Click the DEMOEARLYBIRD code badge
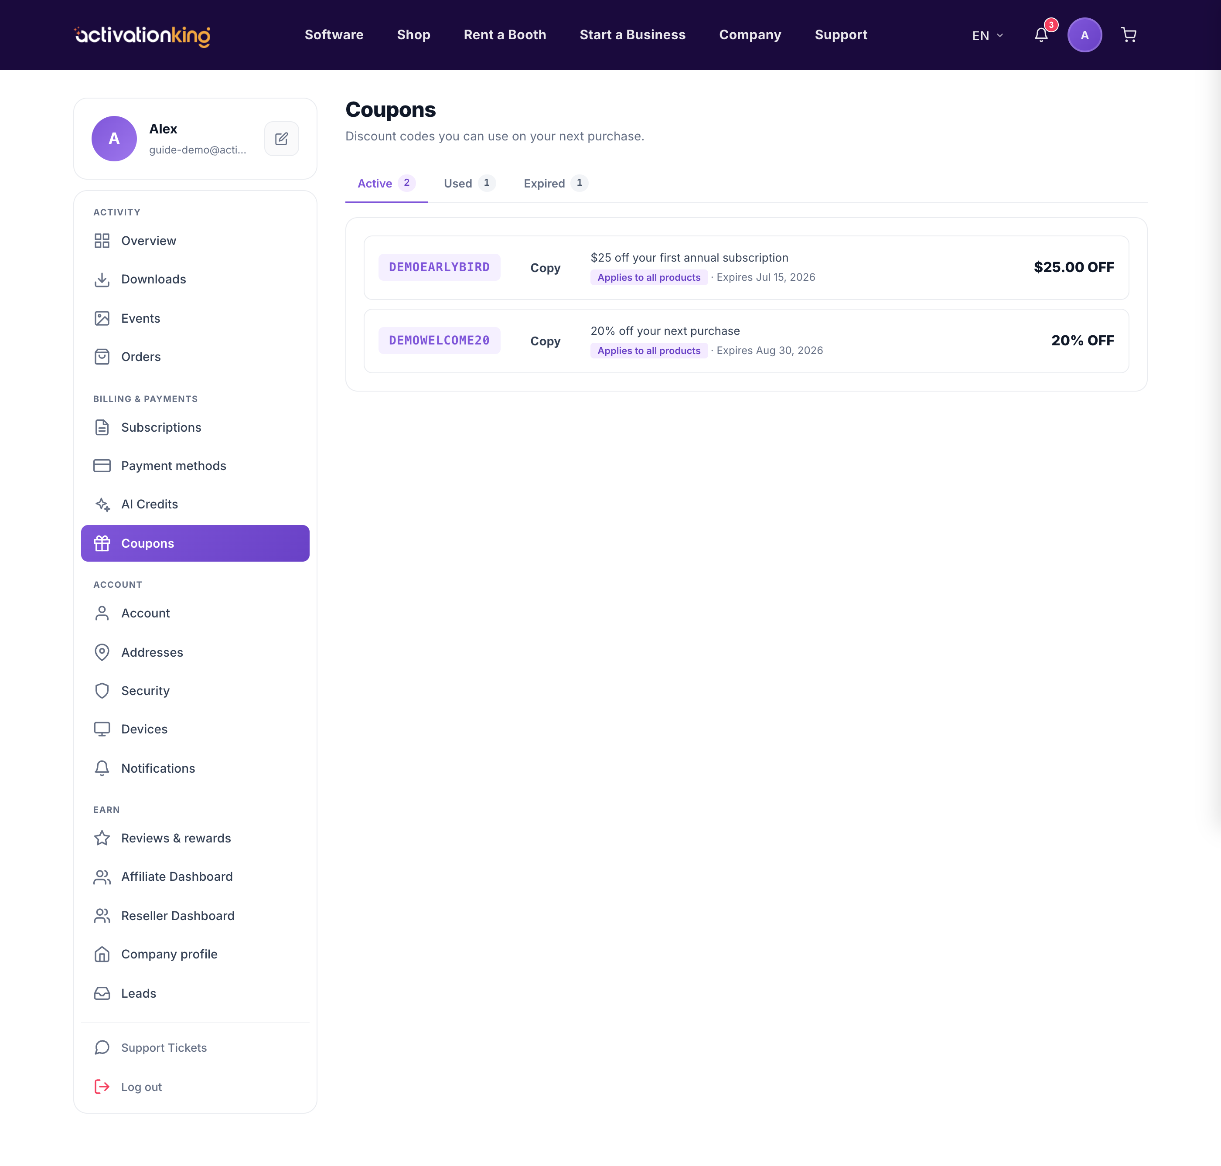The height and width of the screenshot is (1166, 1221). (x=439, y=267)
